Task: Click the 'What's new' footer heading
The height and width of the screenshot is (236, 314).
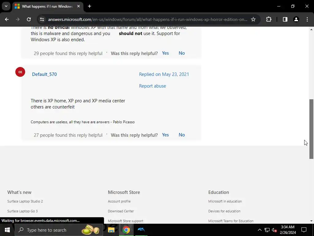Action: 19,192
